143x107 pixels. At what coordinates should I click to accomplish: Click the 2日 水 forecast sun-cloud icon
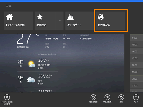point(31,64)
